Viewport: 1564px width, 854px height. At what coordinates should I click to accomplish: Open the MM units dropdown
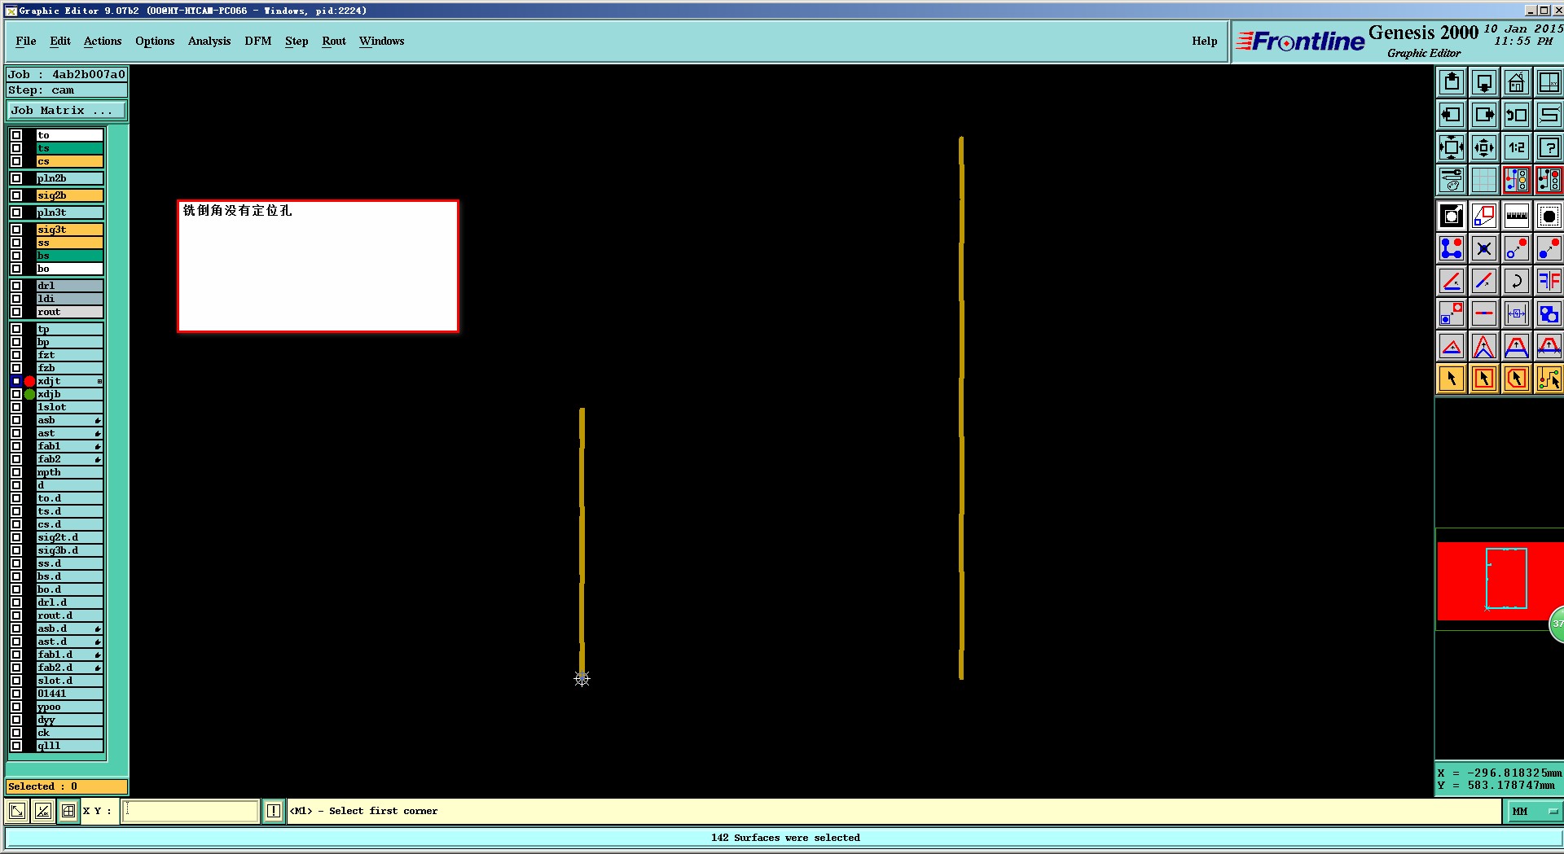tap(1534, 812)
